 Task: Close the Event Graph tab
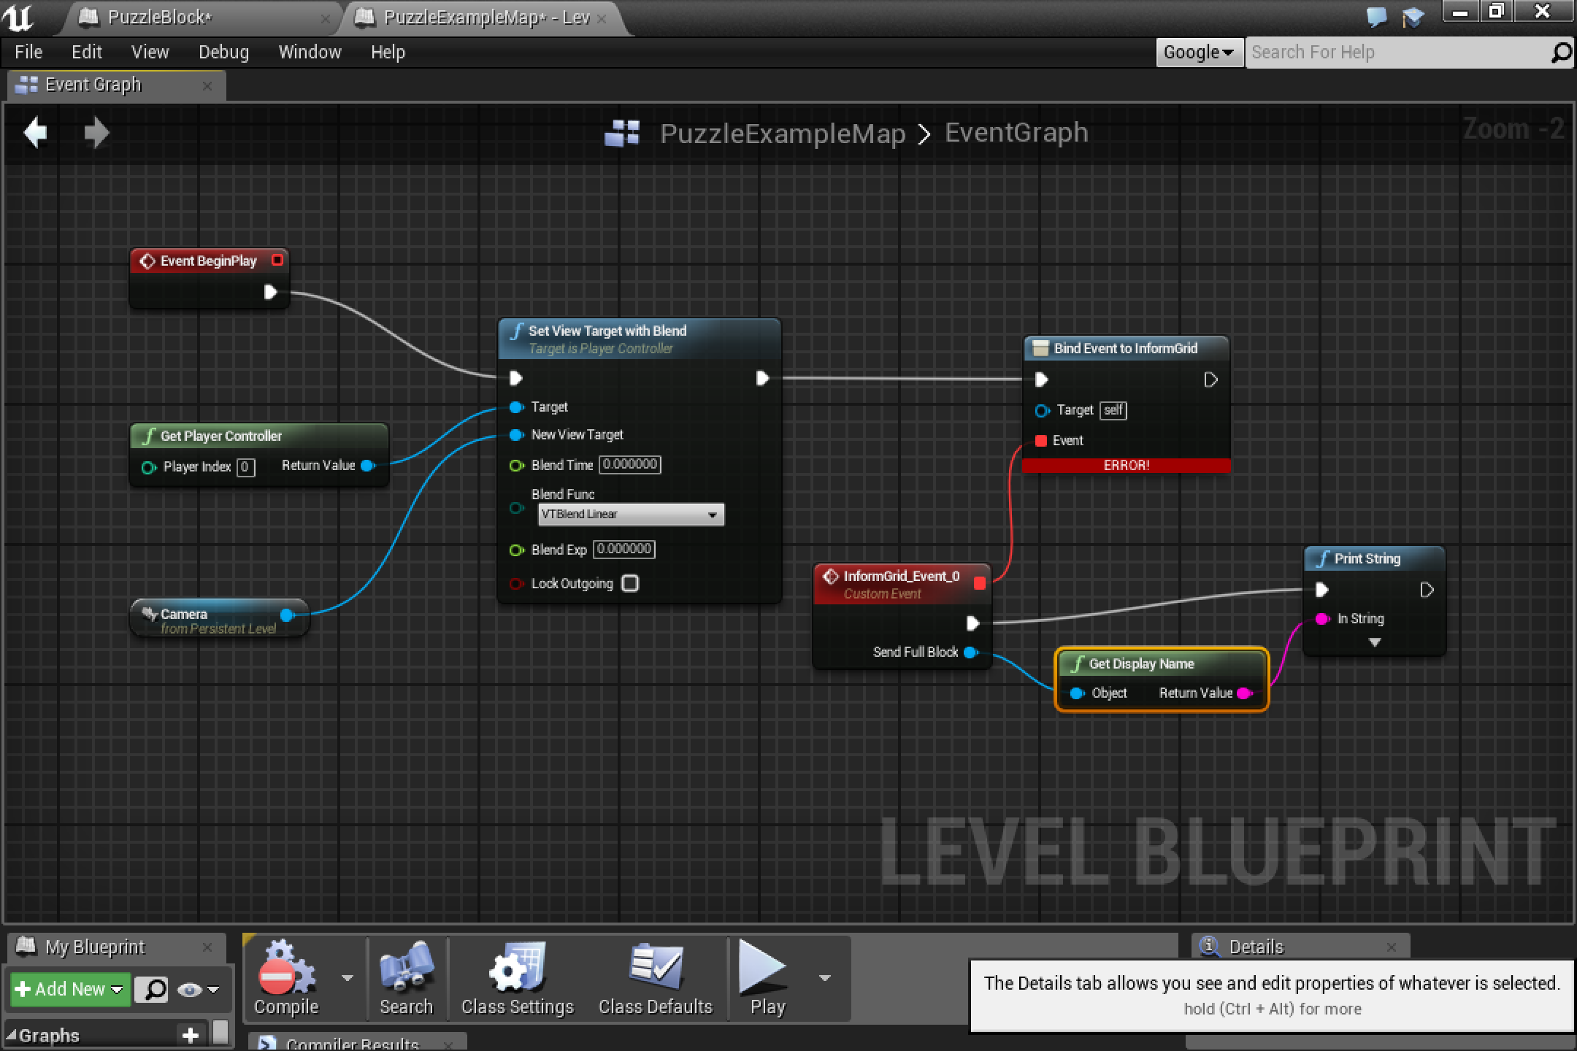pyautogui.click(x=207, y=86)
